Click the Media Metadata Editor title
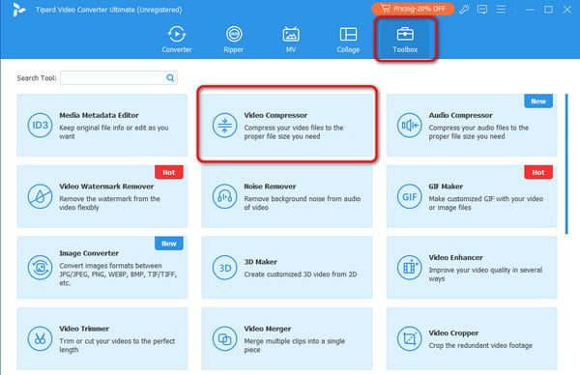Viewport: 580px width, 375px height. [99, 115]
